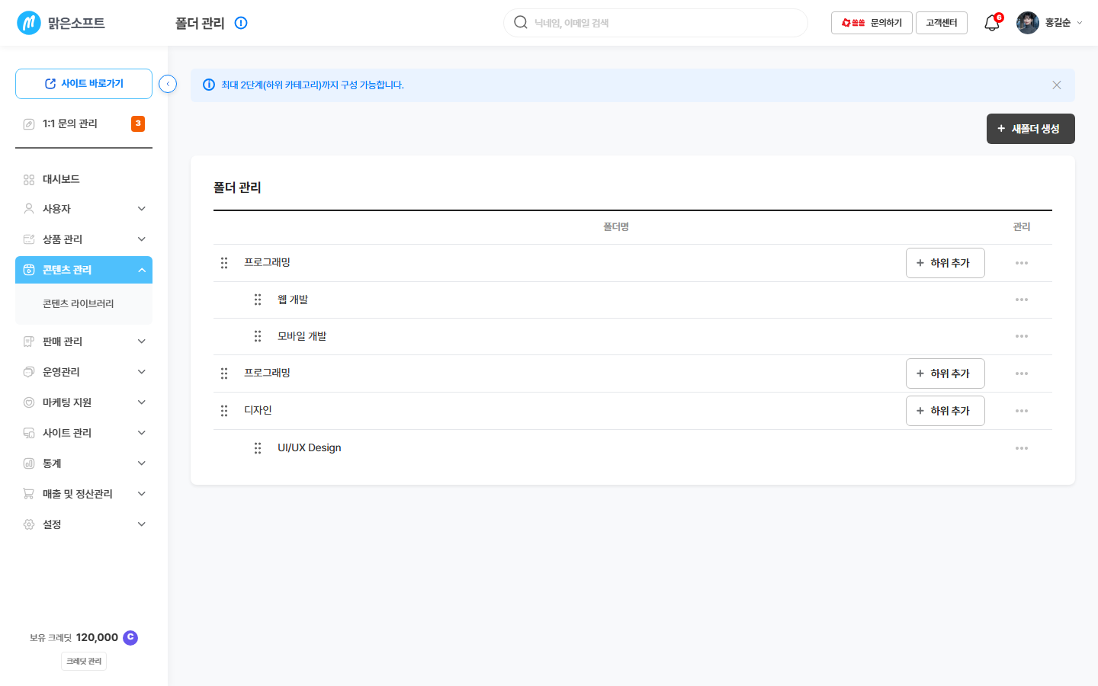Expand the 판매 관리 menu
Image resolution: width=1098 pixels, height=686 pixels.
[x=141, y=341]
